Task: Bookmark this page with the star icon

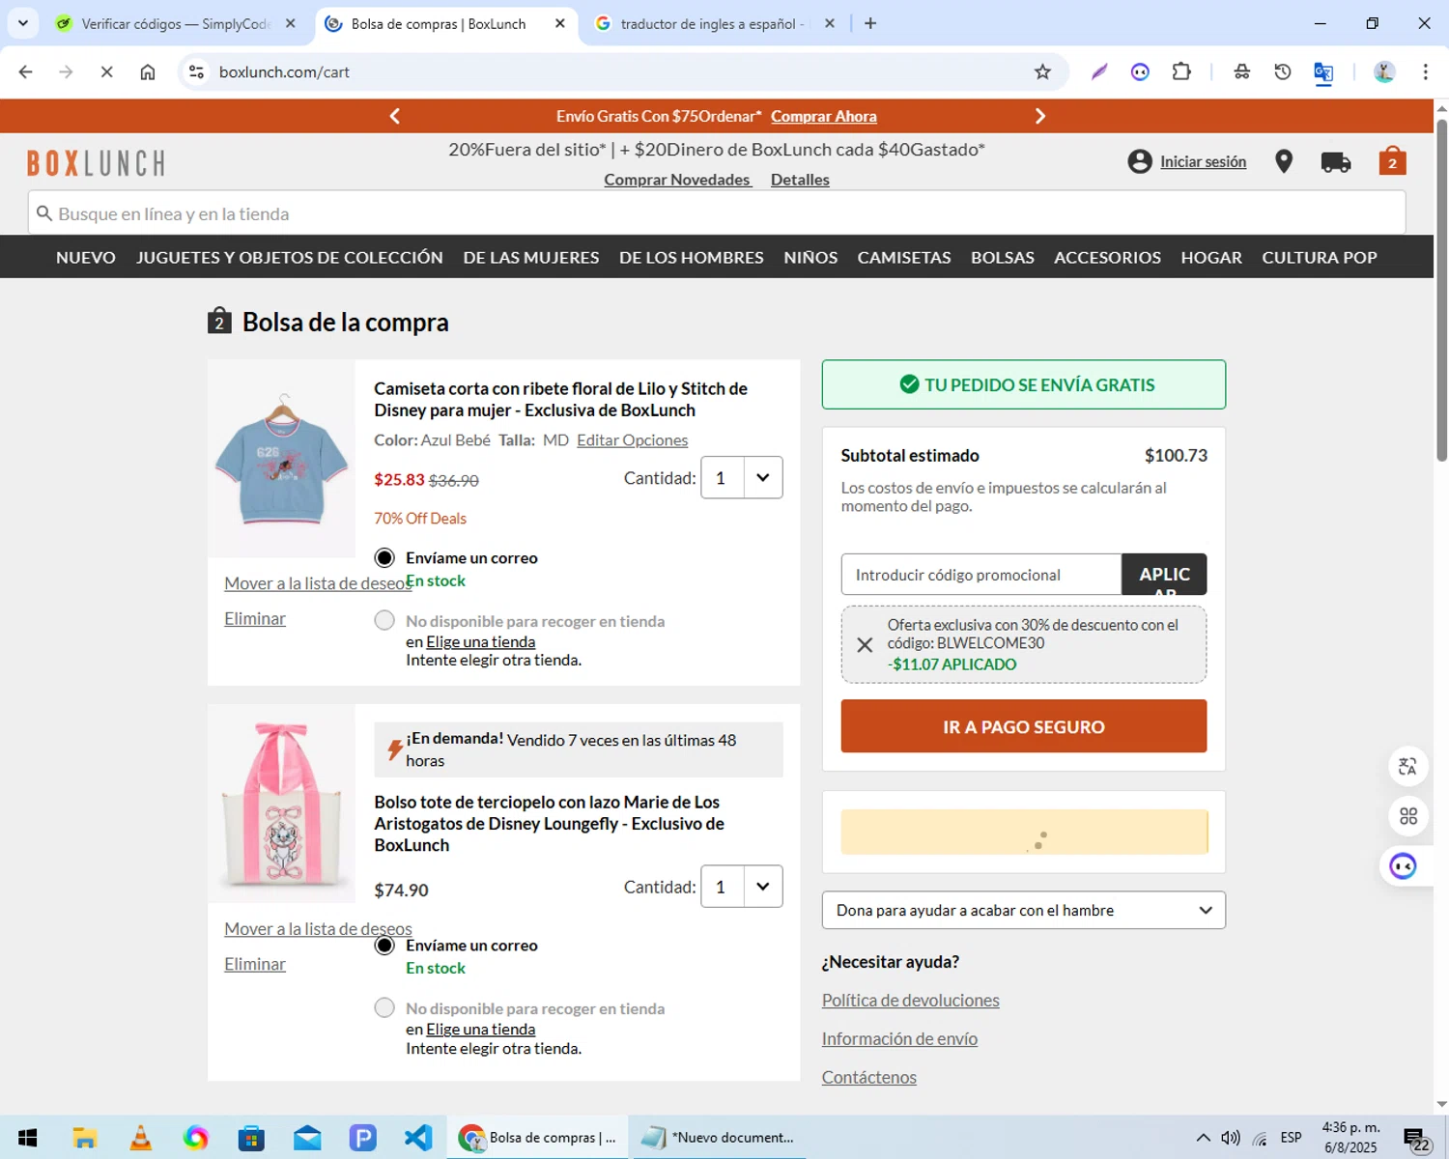Action: point(1042,71)
